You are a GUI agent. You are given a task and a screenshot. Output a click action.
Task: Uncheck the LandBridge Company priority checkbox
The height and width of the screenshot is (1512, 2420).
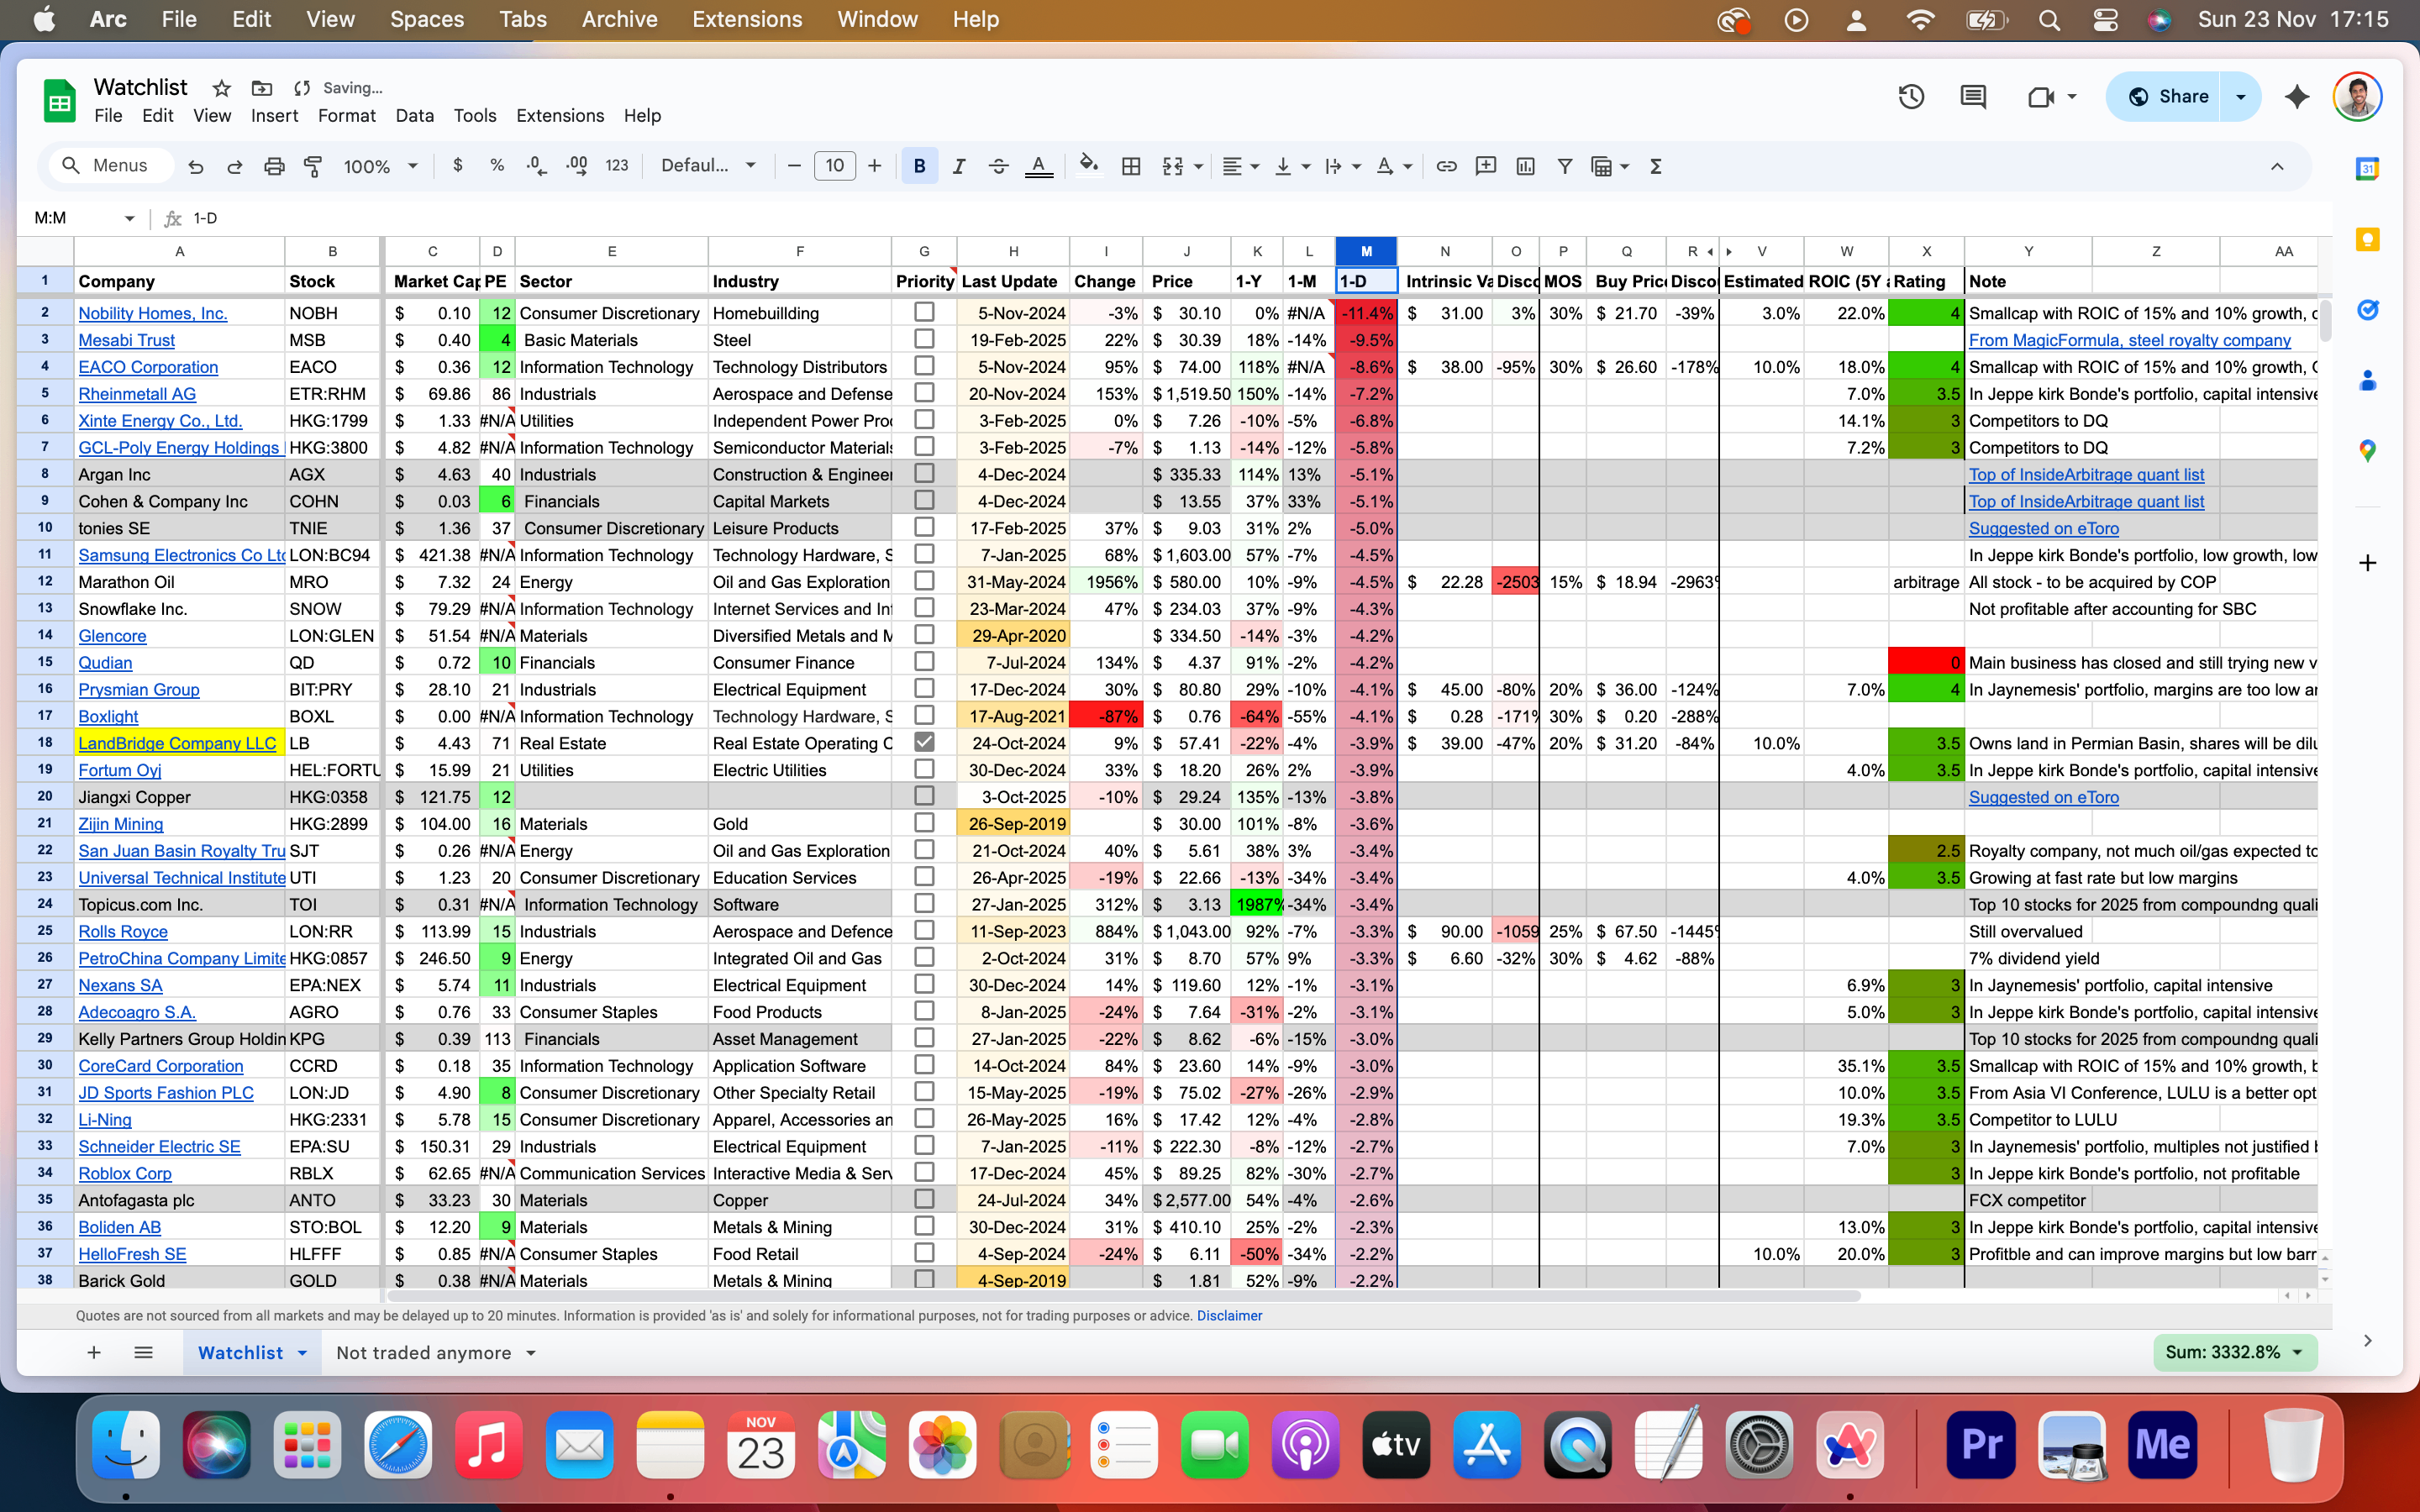point(924,742)
